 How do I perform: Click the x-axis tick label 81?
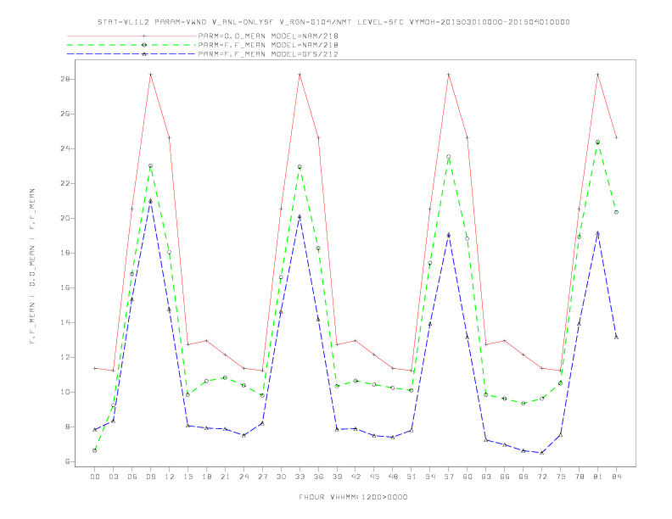tap(598, 477)
